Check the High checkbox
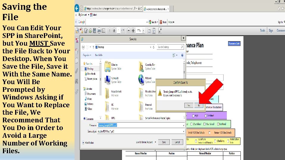This screenshot has width=285, height=160. (193, 116)
